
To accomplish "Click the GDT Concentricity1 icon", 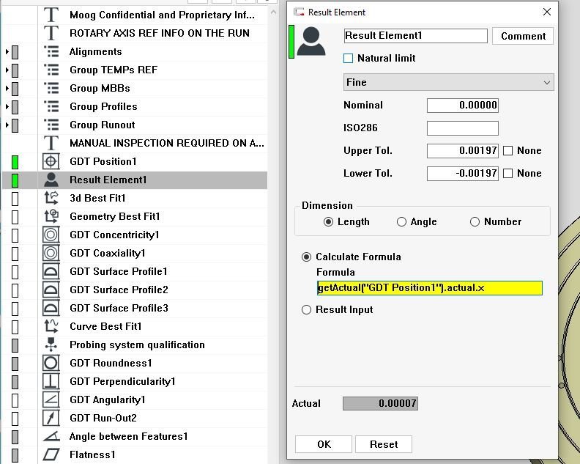I will (x=51, y=235).
